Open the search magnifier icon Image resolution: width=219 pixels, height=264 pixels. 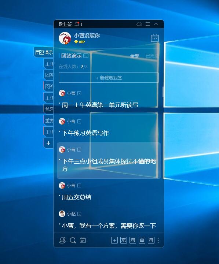click(x=73, y=241)
